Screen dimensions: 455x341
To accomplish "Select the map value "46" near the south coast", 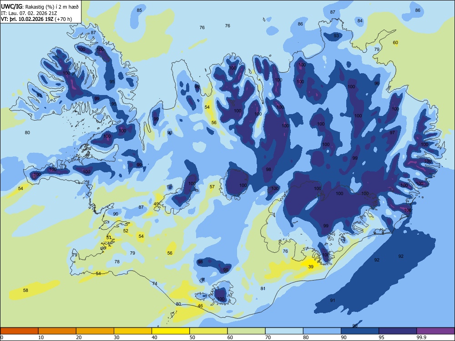I will (x=200, y=306).
